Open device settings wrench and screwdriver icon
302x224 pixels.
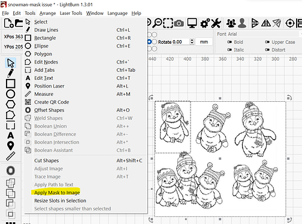coord(216,23)
